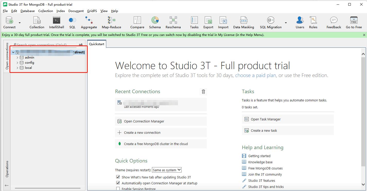The image size is (367, 191).
Task: Toggle Show What's New tab checkbox
Action: (x=118, y=177)
